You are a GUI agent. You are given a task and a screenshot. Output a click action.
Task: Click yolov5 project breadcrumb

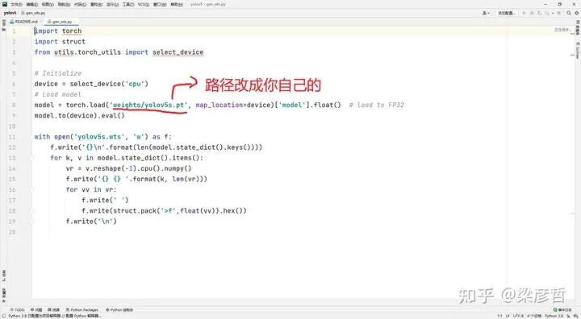[x=10, y=13]
